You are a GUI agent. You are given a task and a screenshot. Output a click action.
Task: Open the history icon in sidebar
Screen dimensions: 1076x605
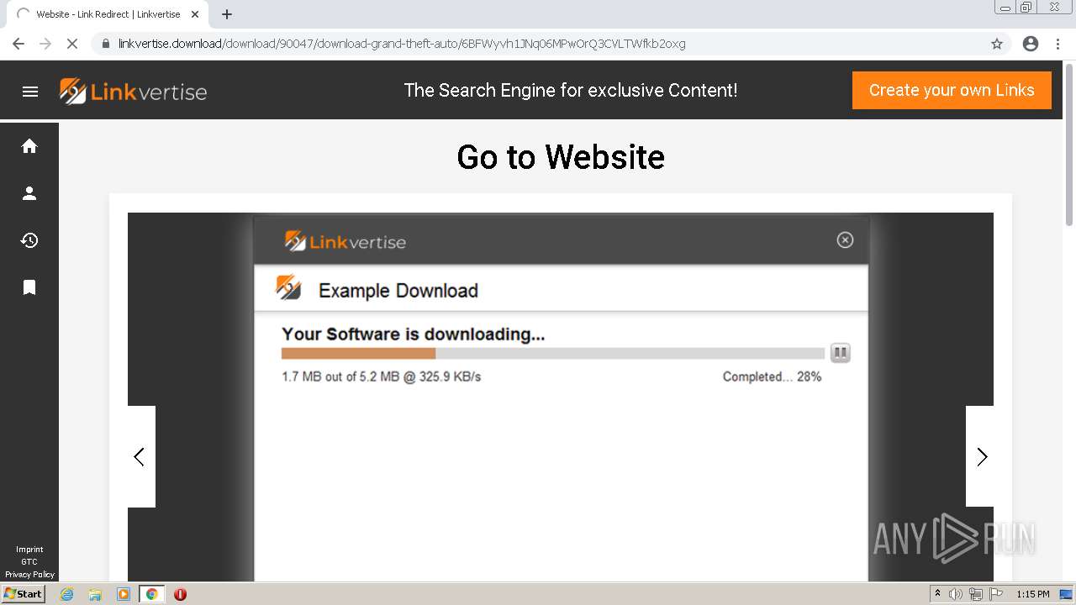pyautogui.click(x=29, y=240)
